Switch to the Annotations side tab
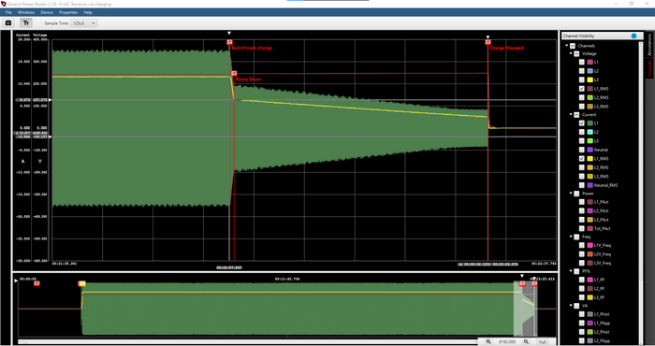This screenshot has width=655, height=346. [649, 45]
